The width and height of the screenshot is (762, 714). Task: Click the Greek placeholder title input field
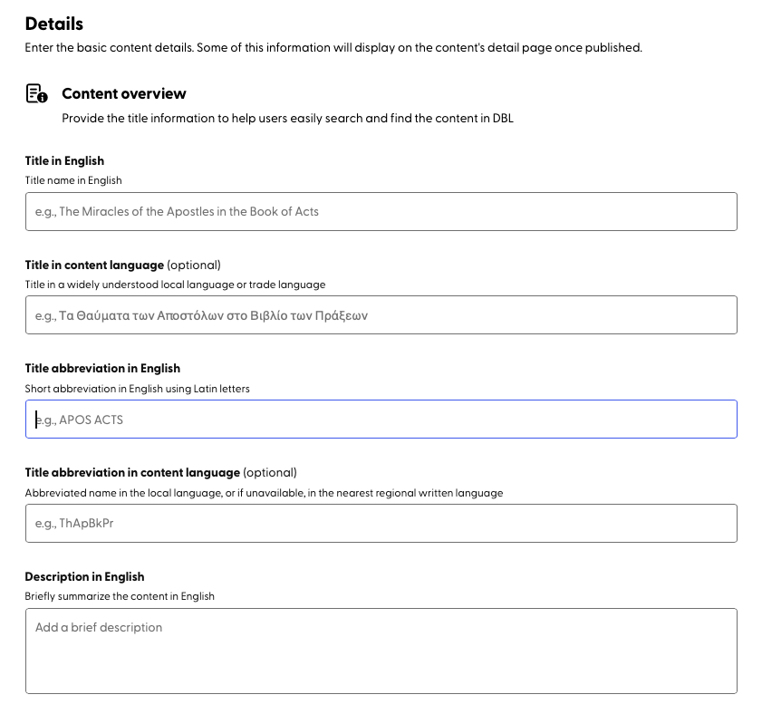(x=381, y=315)
